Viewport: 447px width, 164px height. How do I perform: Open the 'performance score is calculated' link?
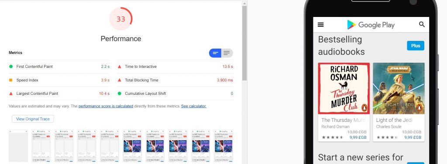pyautogui.click(x=106, y=106)
